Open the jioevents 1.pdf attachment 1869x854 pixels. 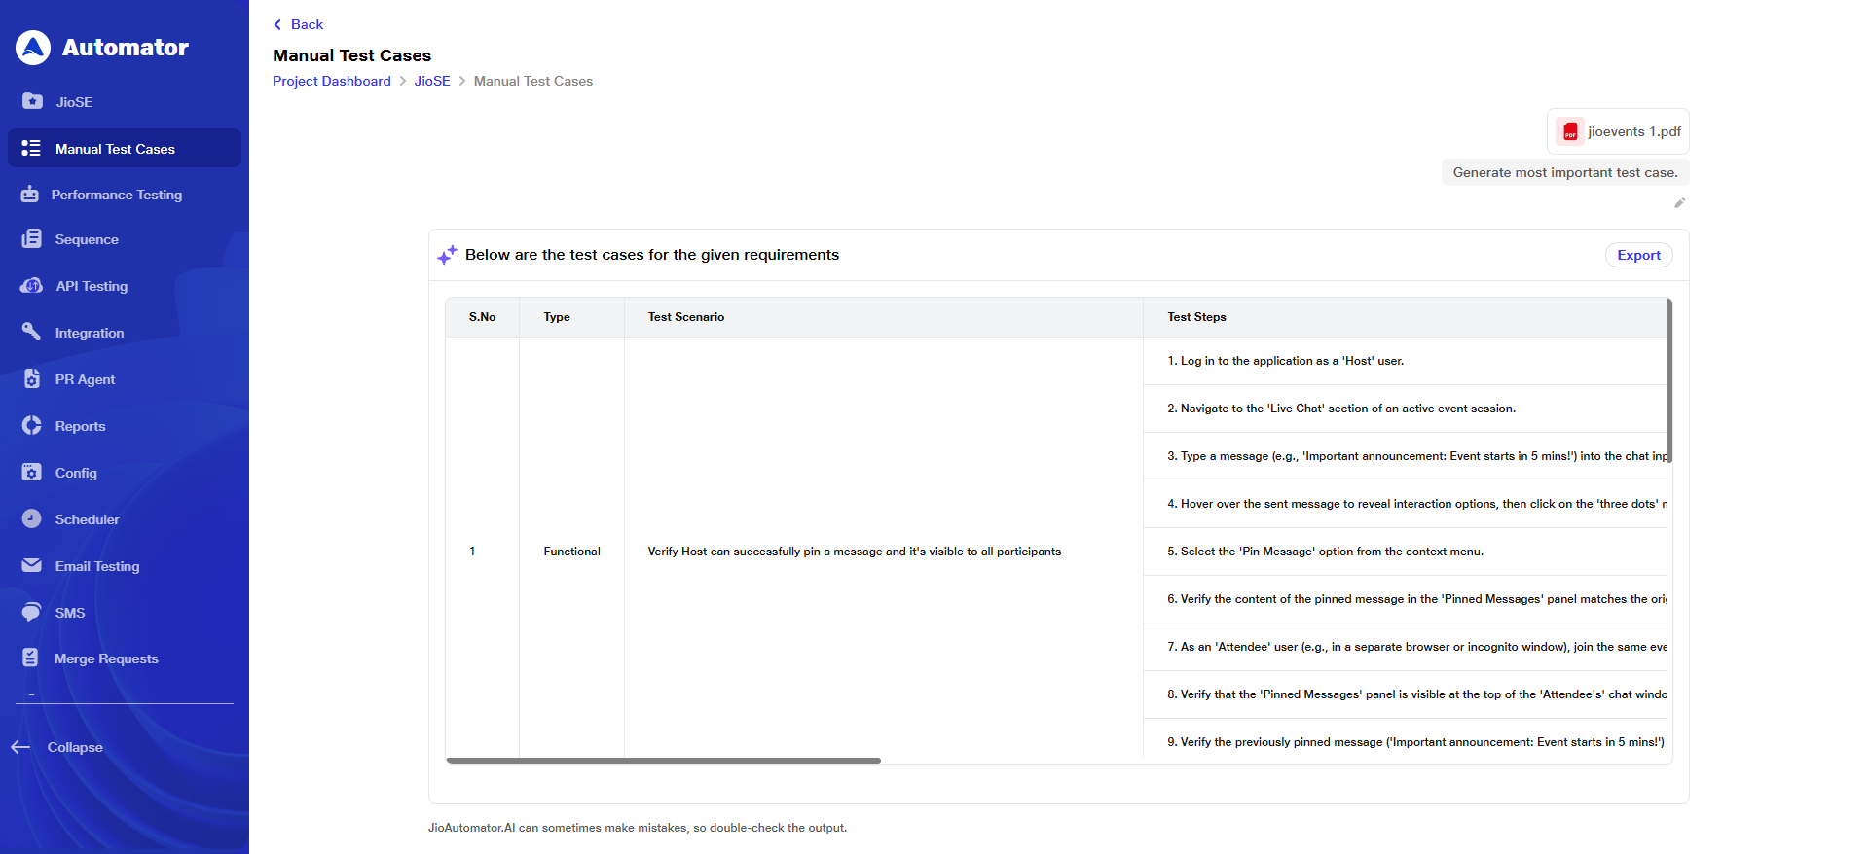[x=1619, y=131]
